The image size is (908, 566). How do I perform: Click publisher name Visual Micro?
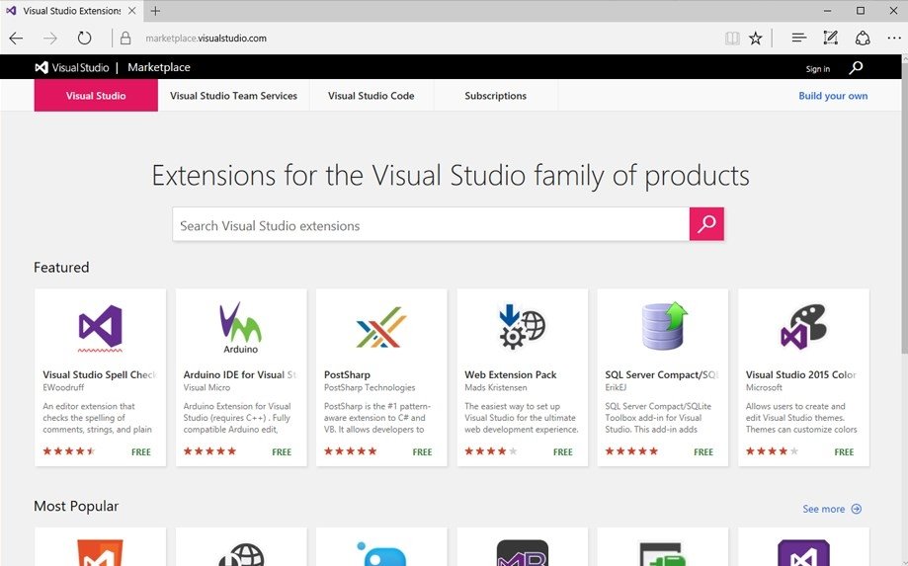coord(206,387)
